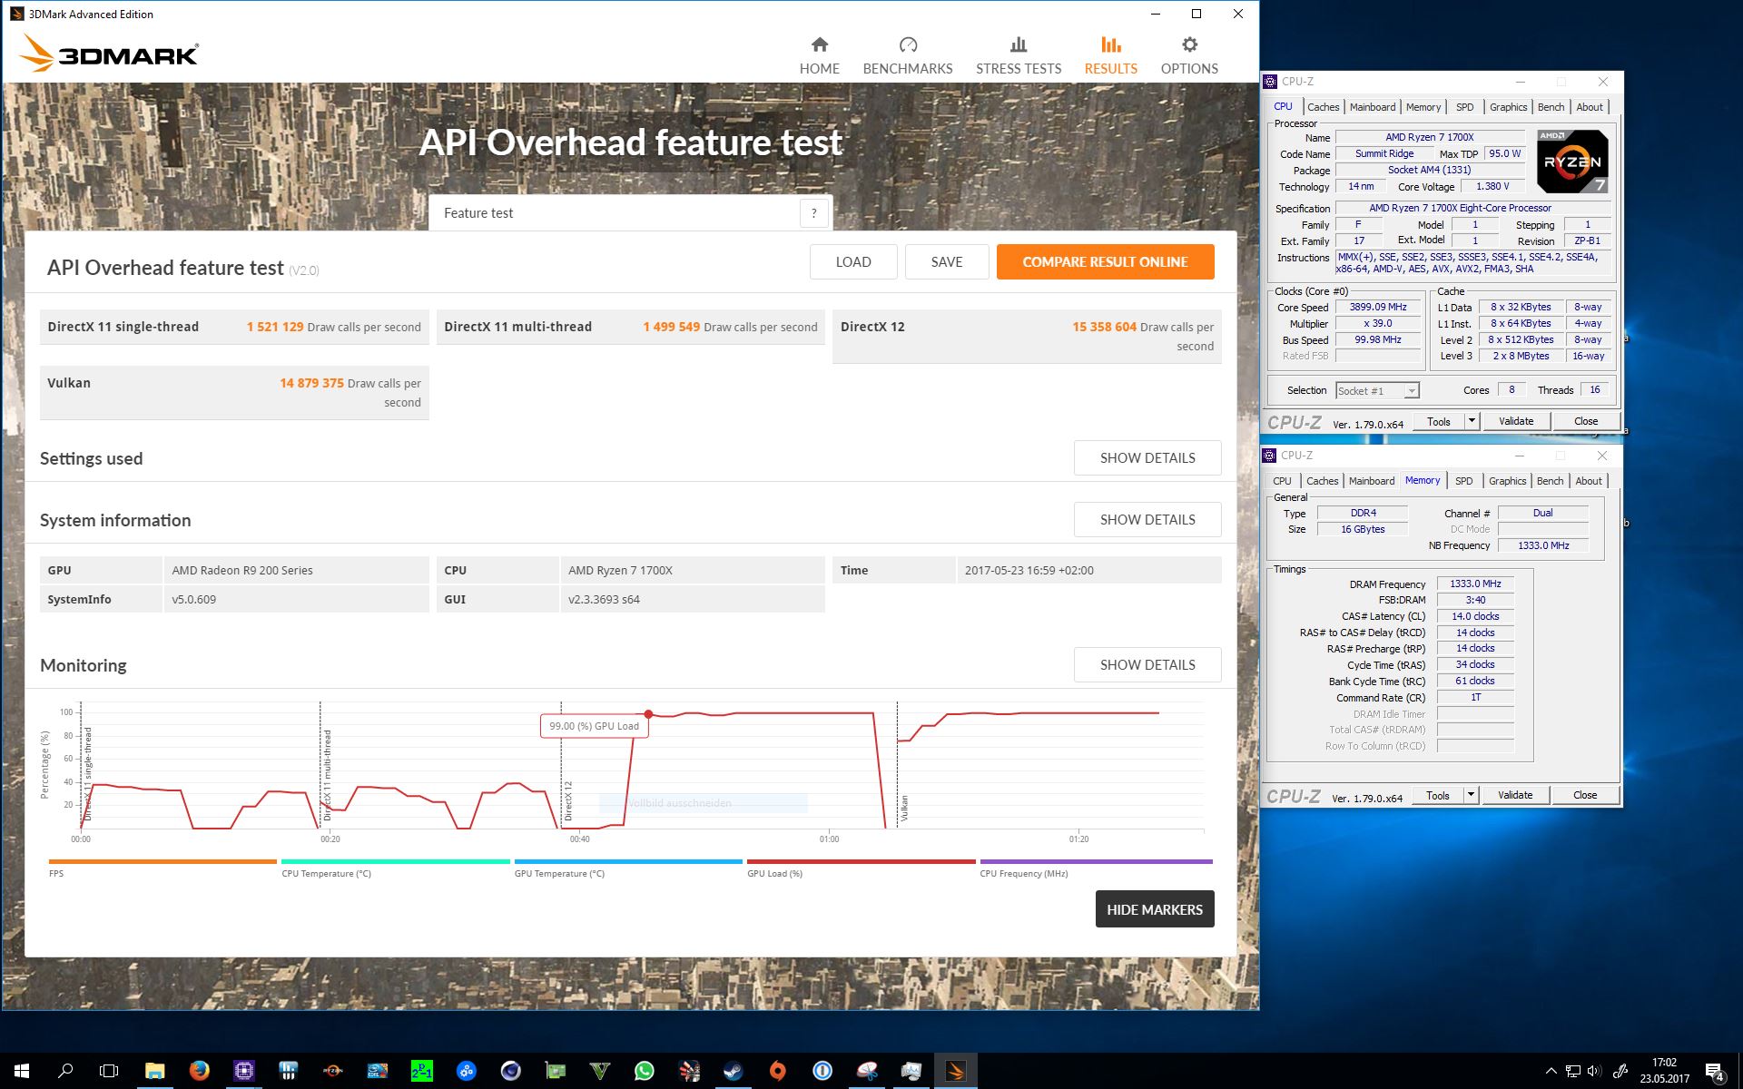The width and height of the screenshot is (1743, 1089).
Task: Switch to Mainboard tab in upper CPU-Z
Action: click(1372, 107)
